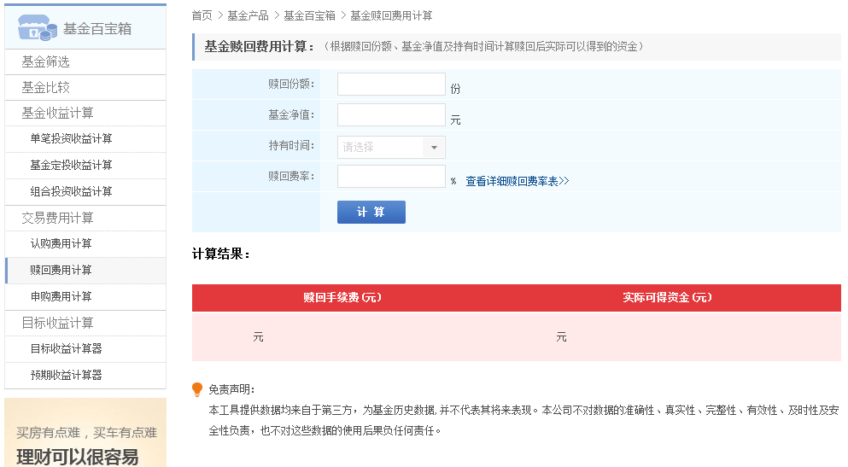Open the 持有时间 dropdown arrow
Screen dimensions: 848x467
pyautogui.click(x=435, y=147)
